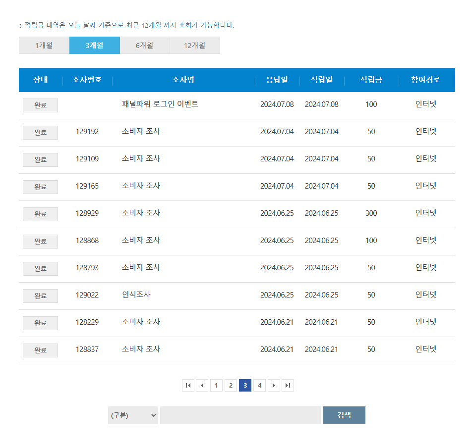Select survey number 128868

pos(87,241)
